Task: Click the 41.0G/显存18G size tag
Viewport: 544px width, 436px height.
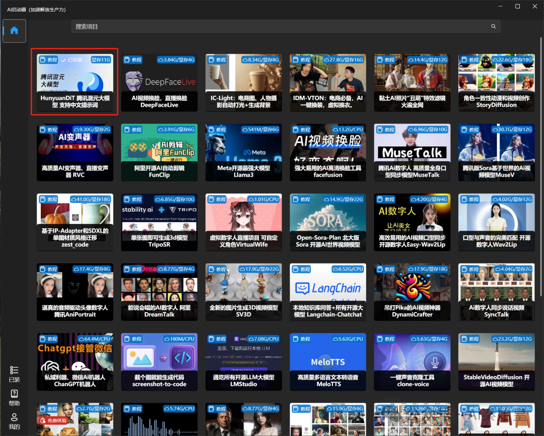Action: [91, 199]
